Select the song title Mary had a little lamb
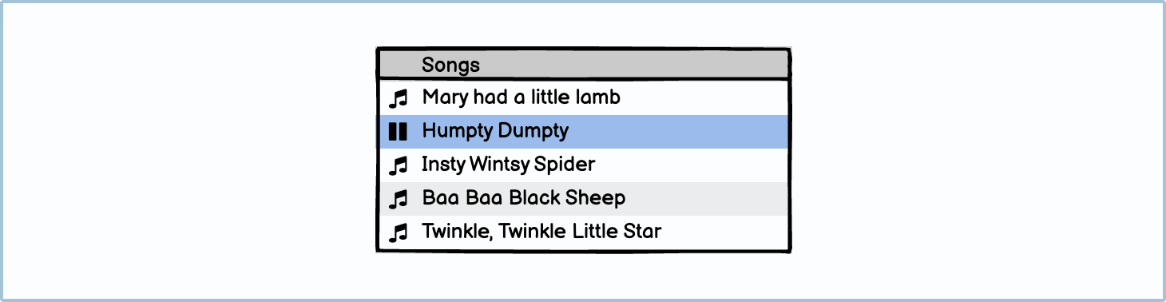 pyautogui.click(x=522, y=97)
